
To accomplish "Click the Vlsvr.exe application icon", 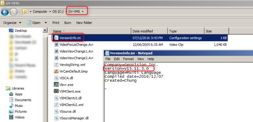I will tap(56, 85).
